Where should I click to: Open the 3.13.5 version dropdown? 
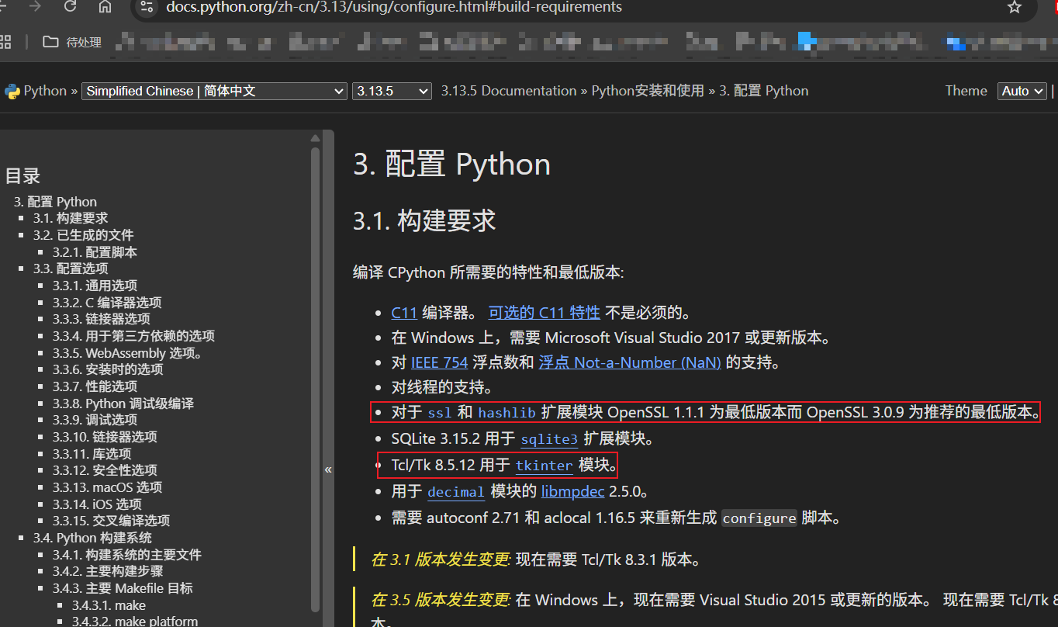391,92
